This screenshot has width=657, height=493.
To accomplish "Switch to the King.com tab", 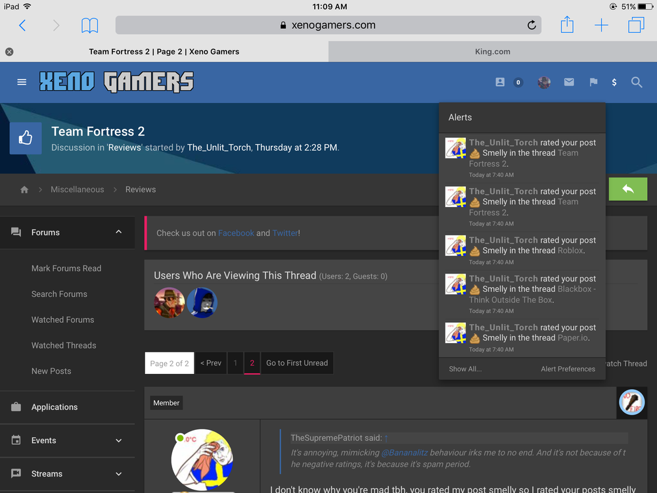I will [492, 51].
